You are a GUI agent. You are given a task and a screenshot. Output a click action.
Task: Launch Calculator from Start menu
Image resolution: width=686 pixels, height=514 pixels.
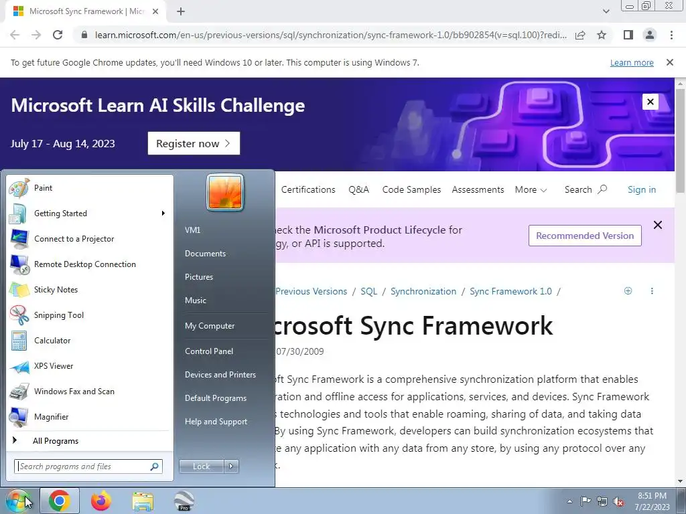90,341
